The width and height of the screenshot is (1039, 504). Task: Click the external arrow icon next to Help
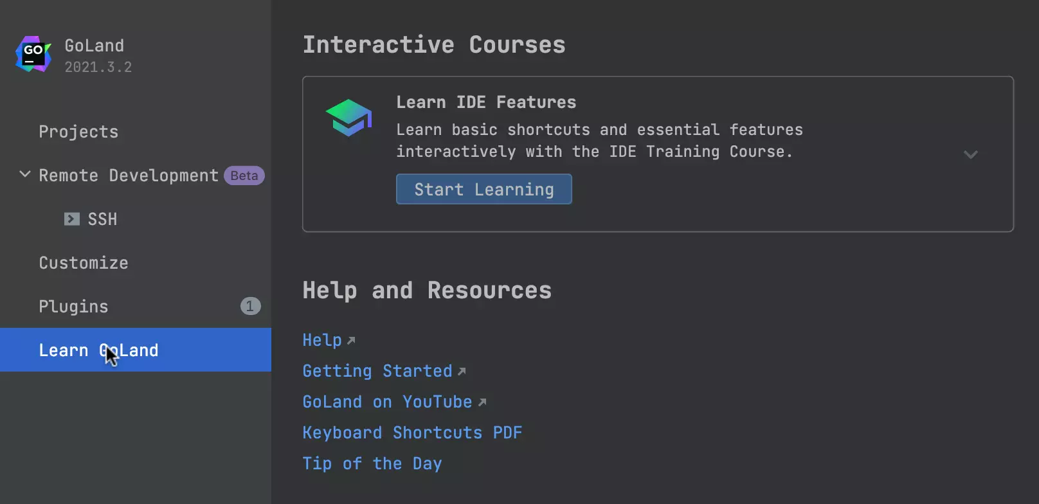(x=351, y=341)
